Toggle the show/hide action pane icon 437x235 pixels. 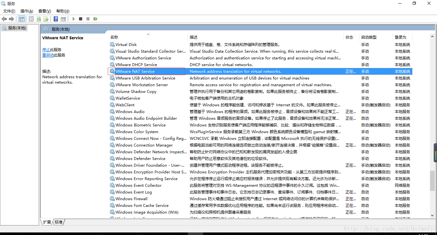coord(63,19)
